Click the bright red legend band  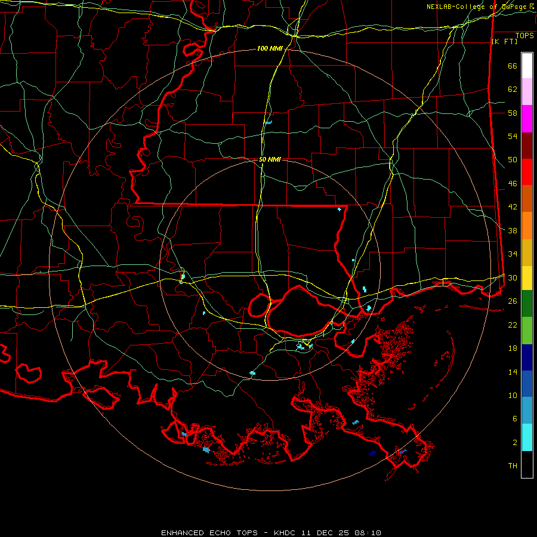(x=527, y=172)
